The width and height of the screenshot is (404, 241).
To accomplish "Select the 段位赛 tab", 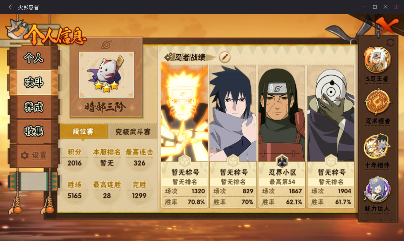I will click(83, 132).
